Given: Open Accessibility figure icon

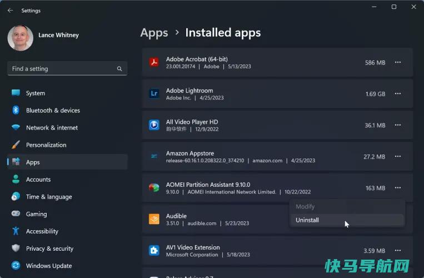Looking at the screenshot, I should click(x=16, y=231).
